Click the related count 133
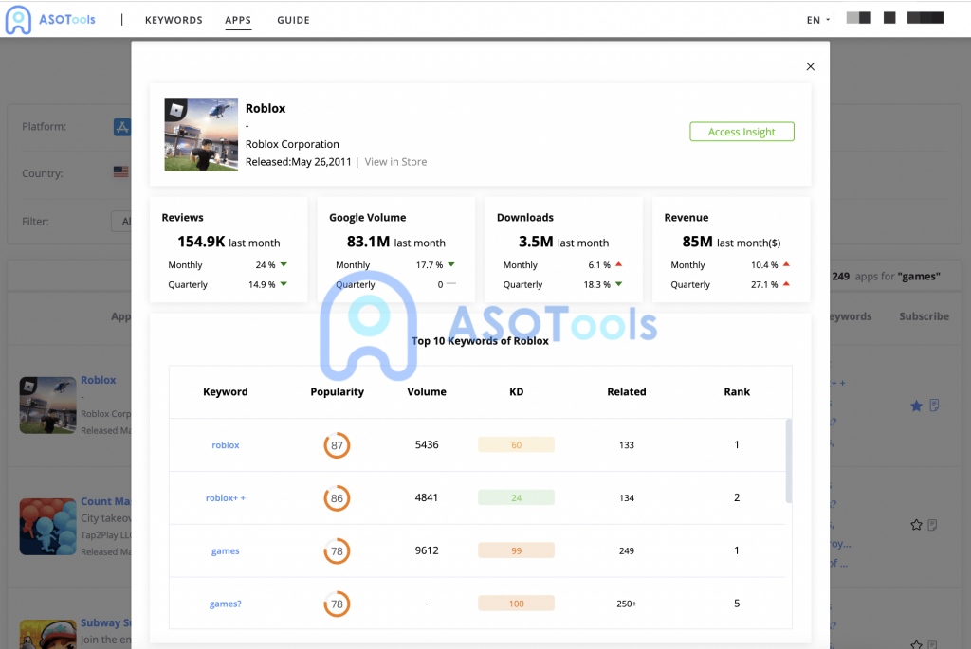Screen dimensions: 971x649 click(627, 445)
